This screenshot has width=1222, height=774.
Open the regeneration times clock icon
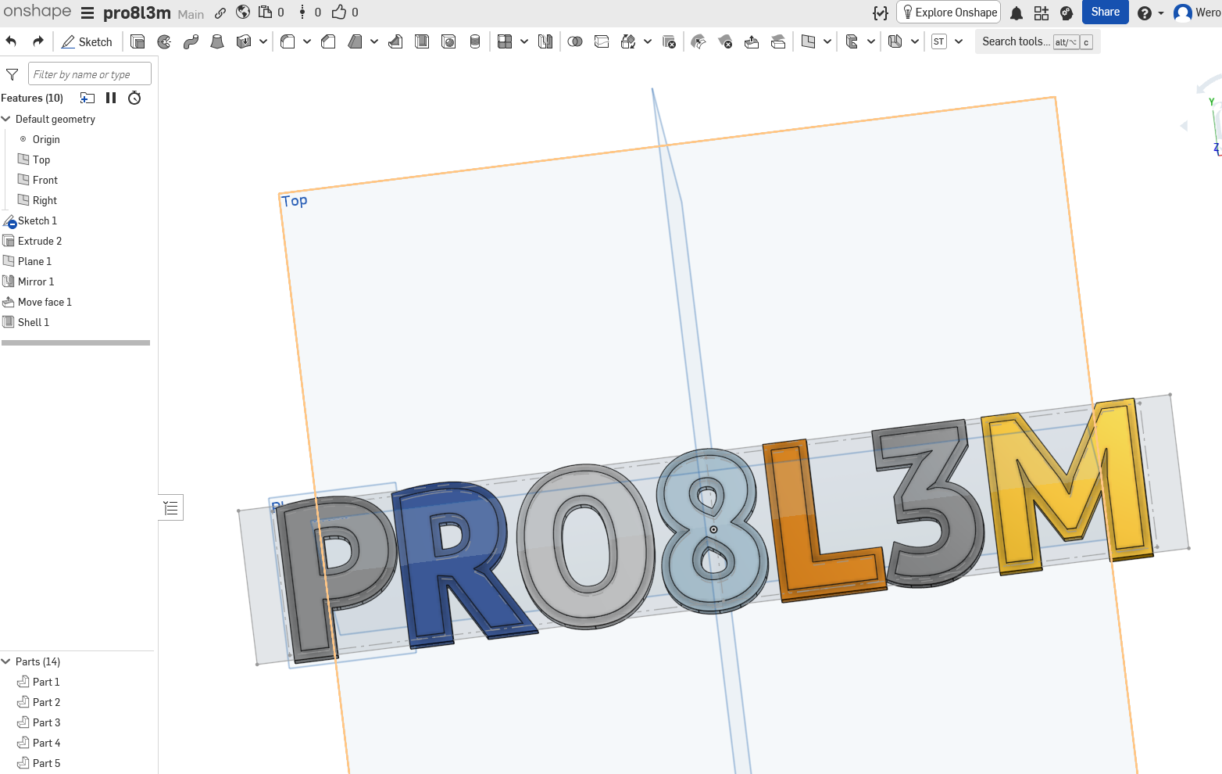point(134,98)
